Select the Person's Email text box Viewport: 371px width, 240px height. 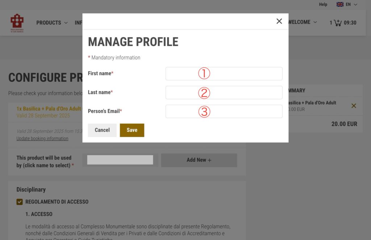[x=224, y=111]
